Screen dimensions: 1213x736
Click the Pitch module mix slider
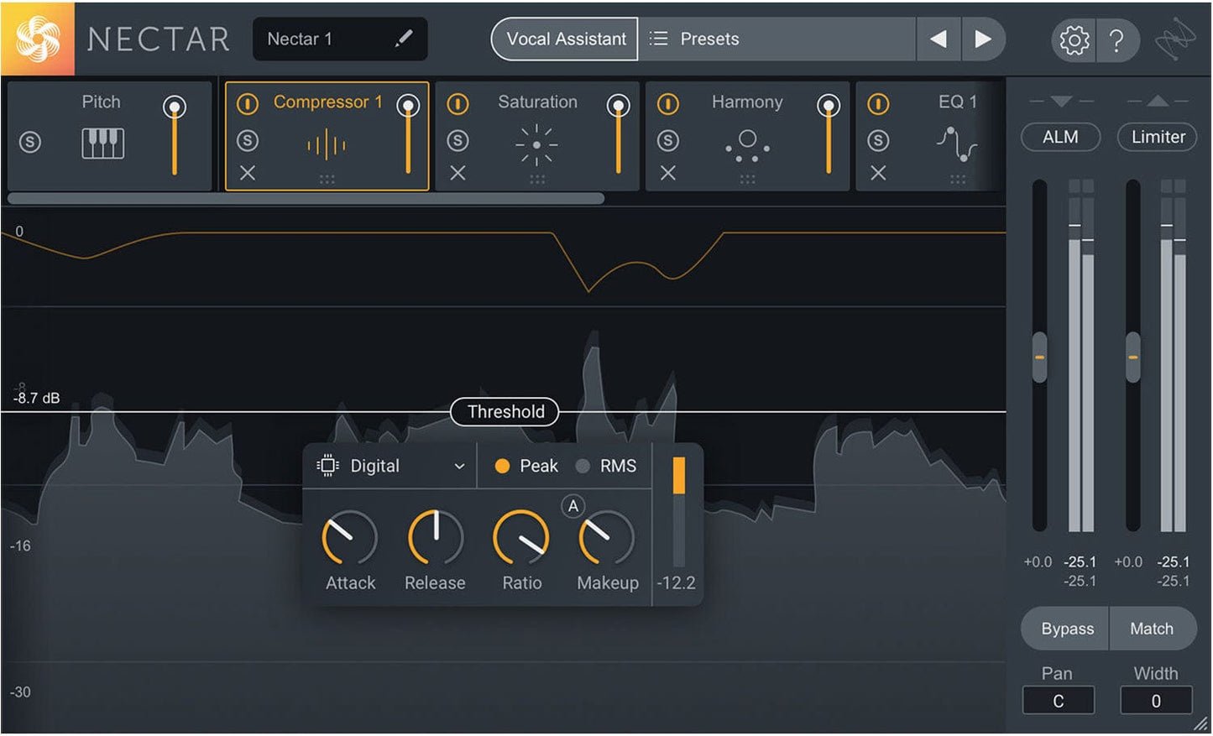[x=175, y=135]
